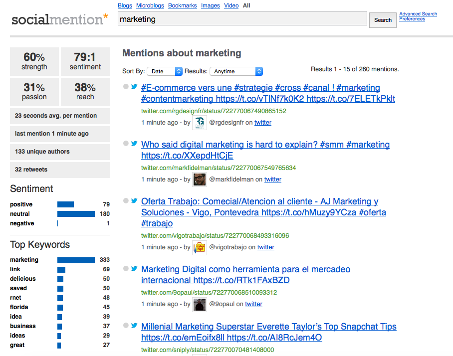Switch to Images search type
The height and width of the screenshot is (356, 453).
211,5
